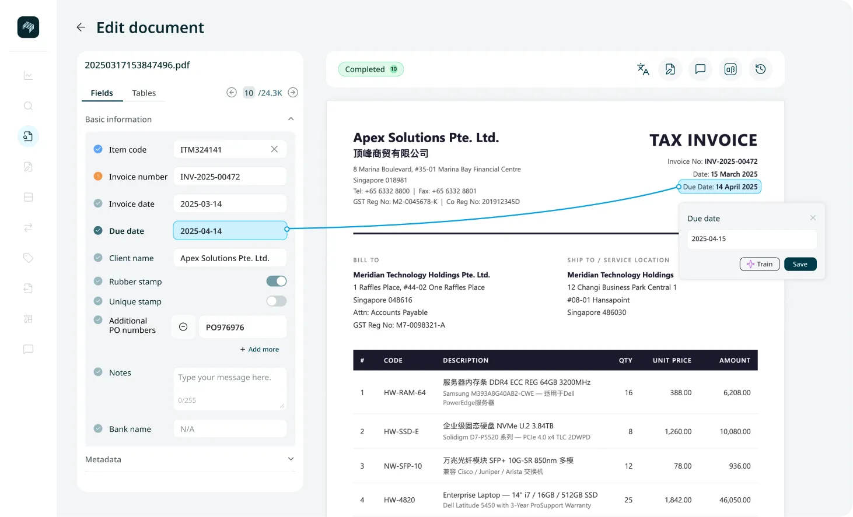Click the Client name input field
This screenshot has height=517, width=853.
coord(230,258)
